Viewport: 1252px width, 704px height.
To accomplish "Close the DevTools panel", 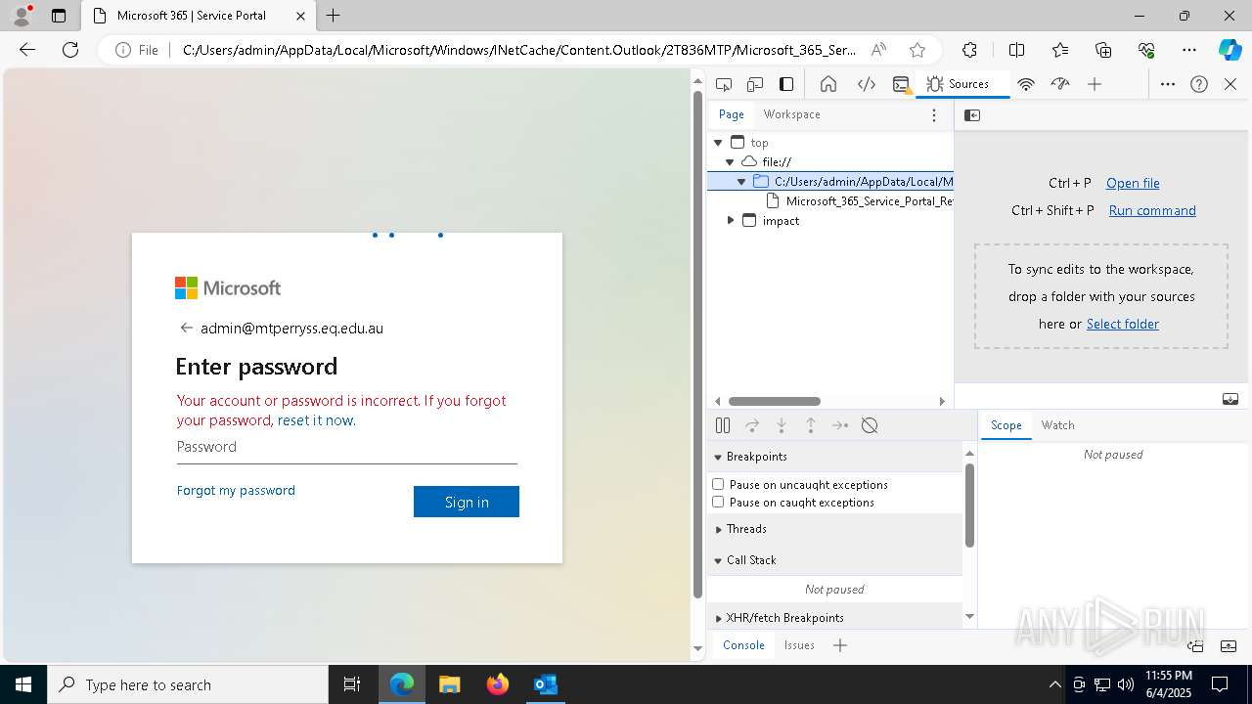I will 1230,84.
